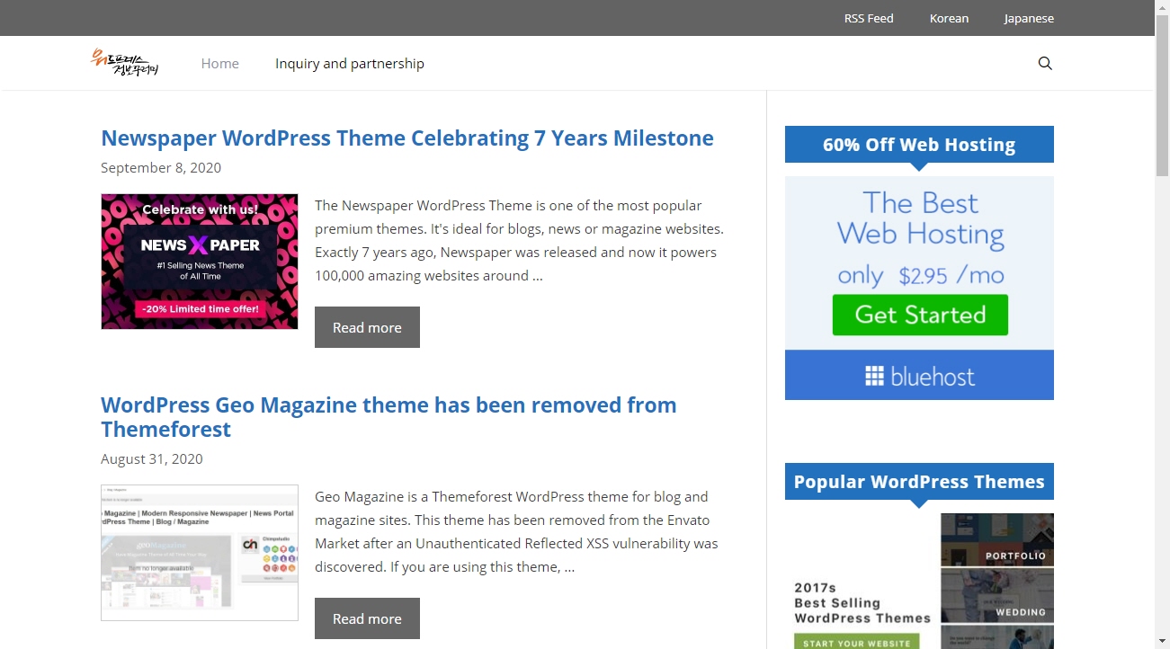This screenshot has height=649, width=1170.
Task: Click scrollbar down arrow
Action: click(1162, 641)
